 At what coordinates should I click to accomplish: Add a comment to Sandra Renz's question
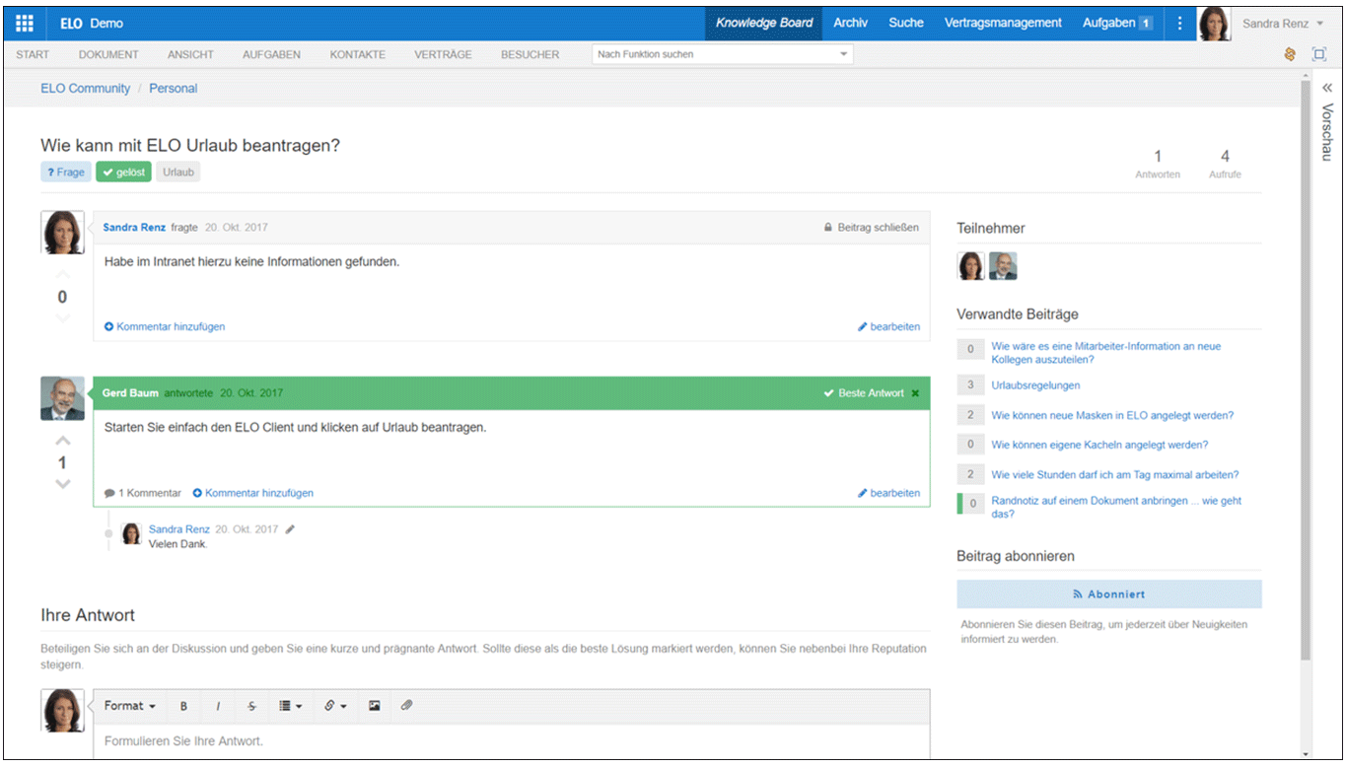click(165, 326)
